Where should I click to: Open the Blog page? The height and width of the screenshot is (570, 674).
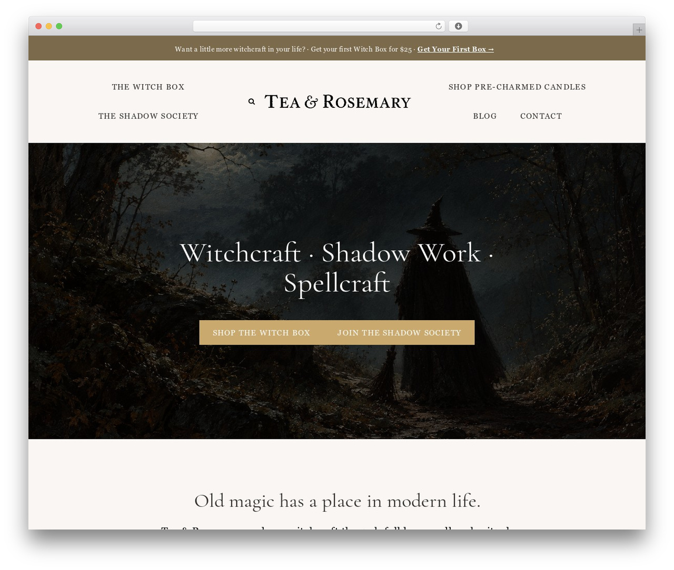click(485, 116)
